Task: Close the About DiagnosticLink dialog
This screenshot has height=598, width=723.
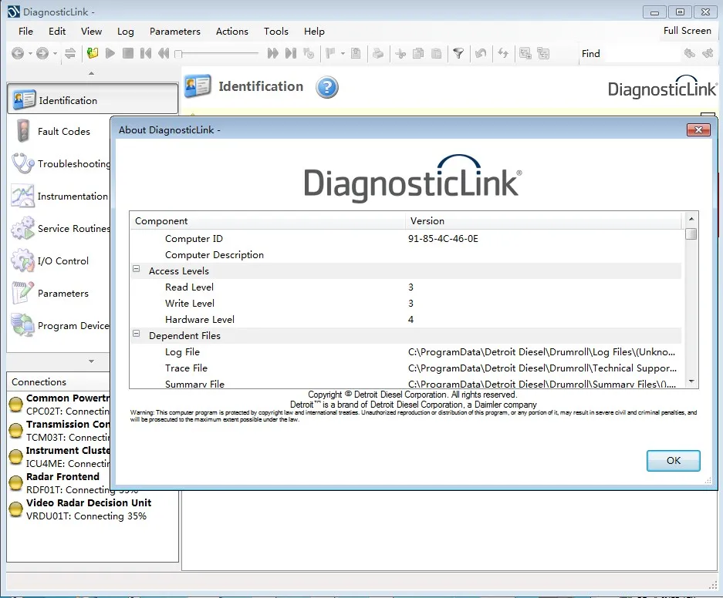Action: (x=698, y=129)
